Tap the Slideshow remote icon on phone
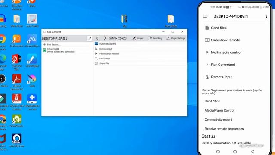The height and width of the screenshot is (155, 275). coord(207,40)
